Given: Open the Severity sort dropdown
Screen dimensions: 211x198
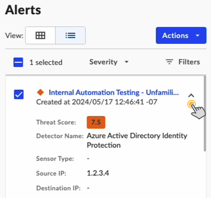Looking at the screenshot, I should [109, 62].
